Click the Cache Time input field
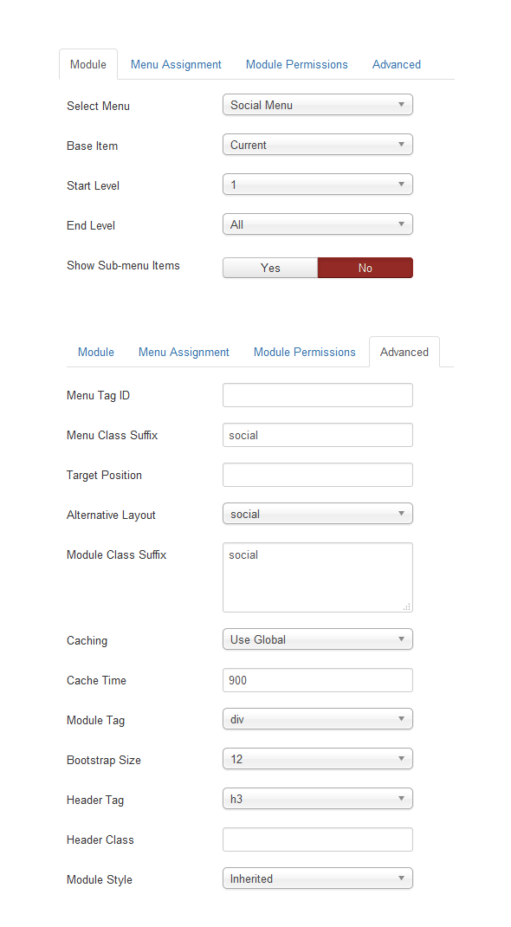 pyautogui.click(x=318, y=680)
